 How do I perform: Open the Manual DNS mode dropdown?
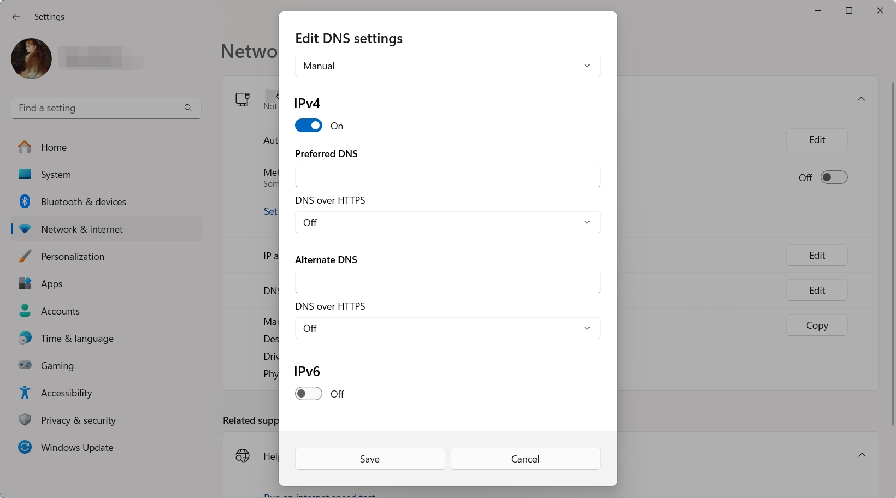click(x=447, y=66)
